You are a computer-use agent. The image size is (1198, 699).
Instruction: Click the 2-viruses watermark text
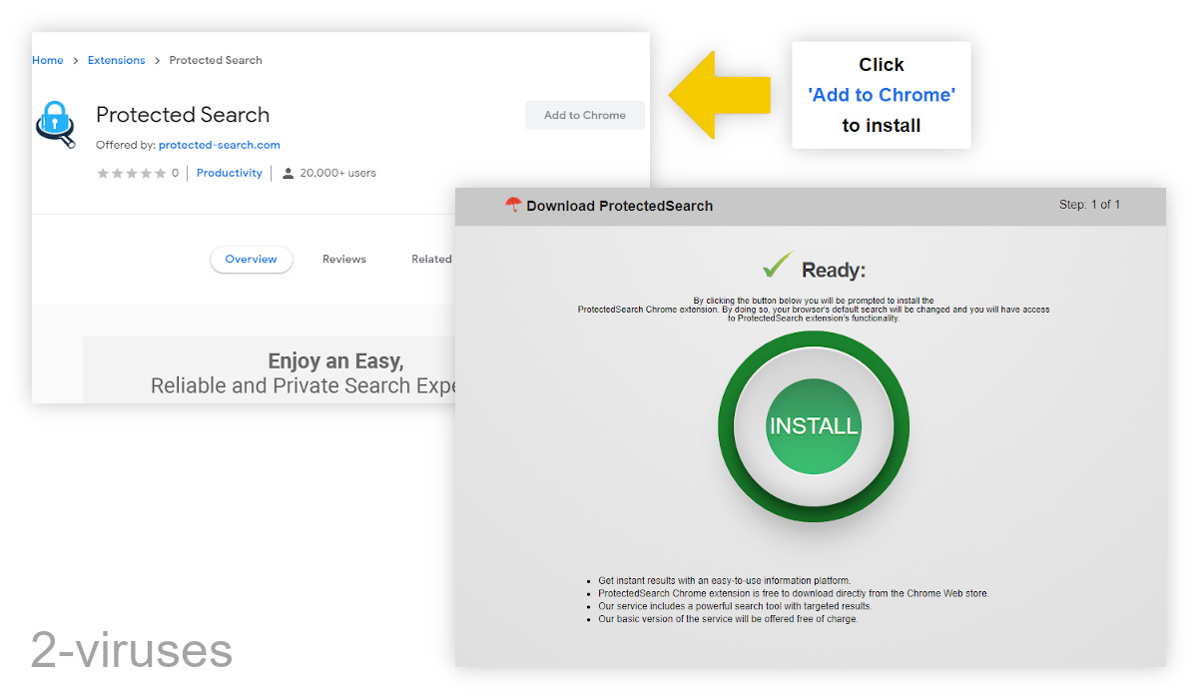[x=131, y=651]
